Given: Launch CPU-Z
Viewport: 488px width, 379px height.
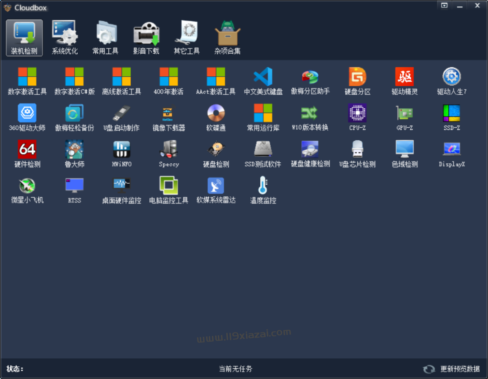Looking at the screenshot, I should 357,117.
